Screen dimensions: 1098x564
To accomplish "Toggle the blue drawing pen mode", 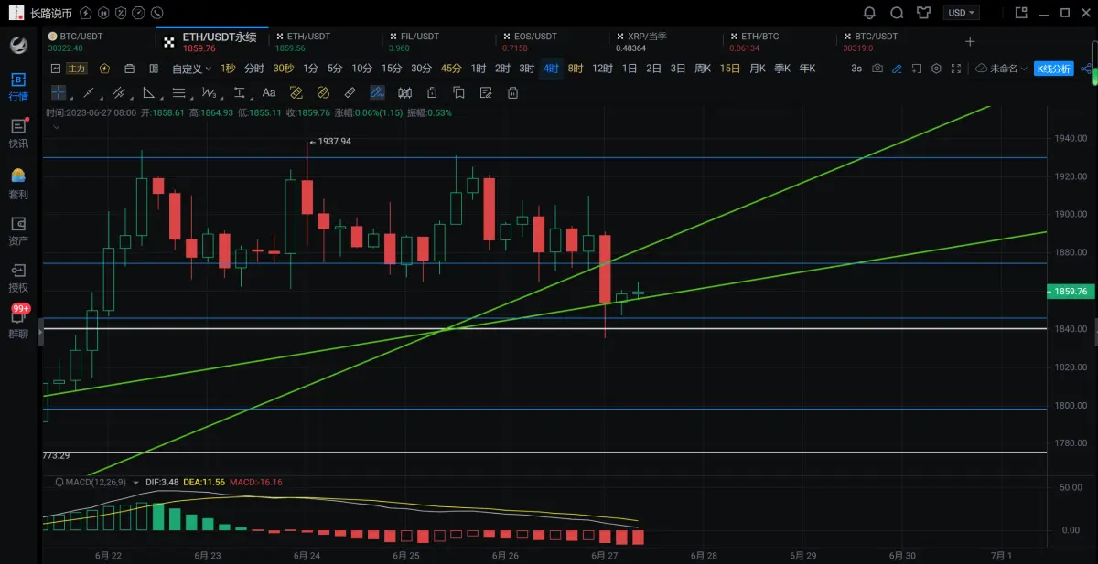I will point(897,69).
